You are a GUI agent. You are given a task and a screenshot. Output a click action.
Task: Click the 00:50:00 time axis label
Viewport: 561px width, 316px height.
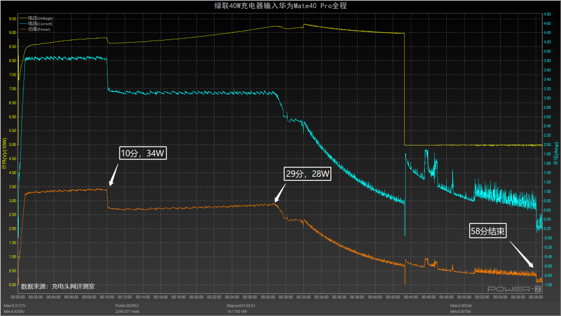(464, 297)
